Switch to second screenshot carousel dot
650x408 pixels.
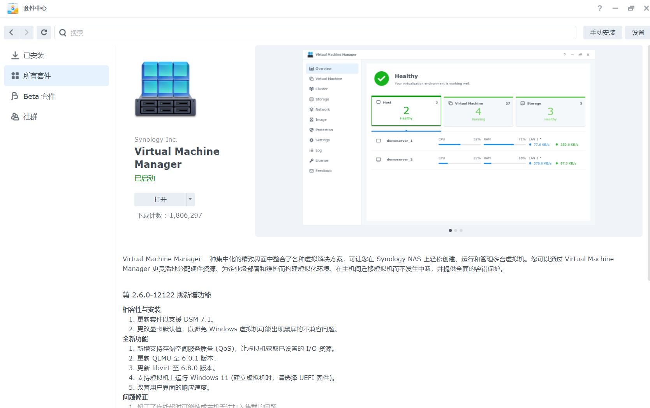pos(456,230)
